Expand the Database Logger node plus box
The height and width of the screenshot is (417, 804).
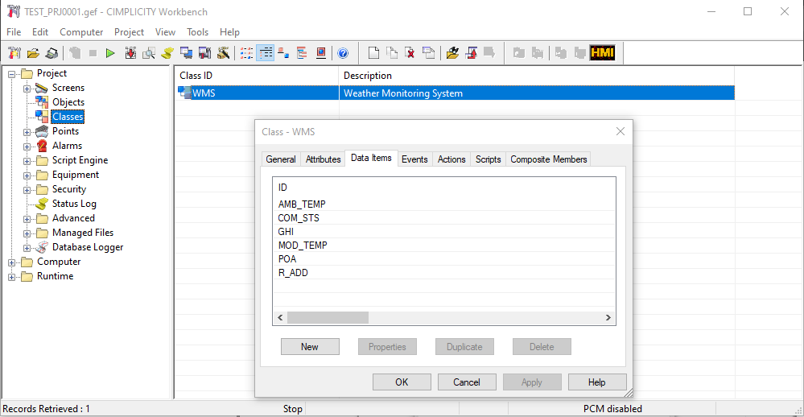[27, 248]
